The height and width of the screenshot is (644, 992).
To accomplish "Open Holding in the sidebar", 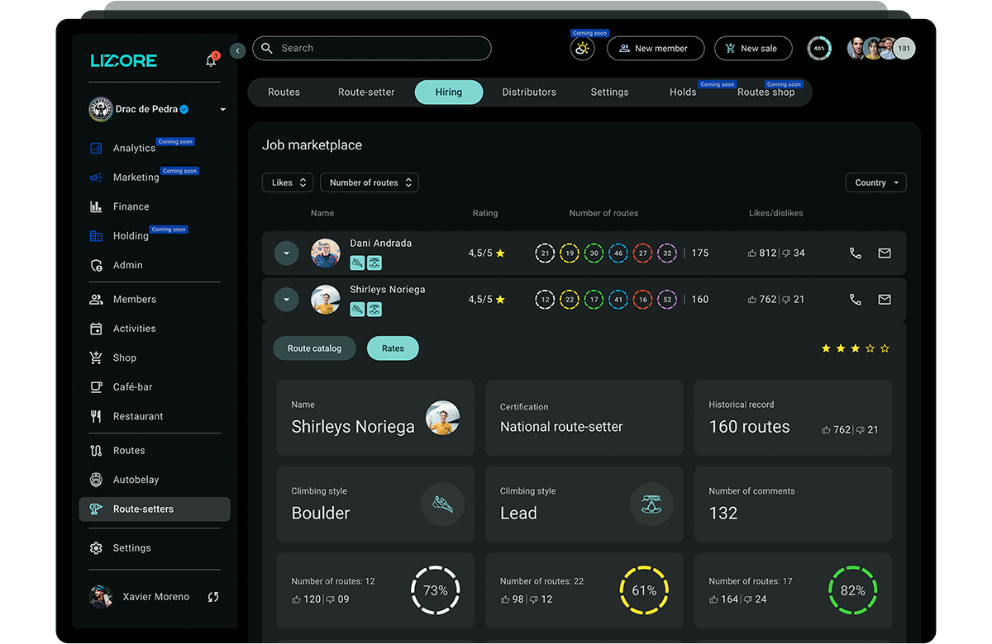I will point(131,236).
